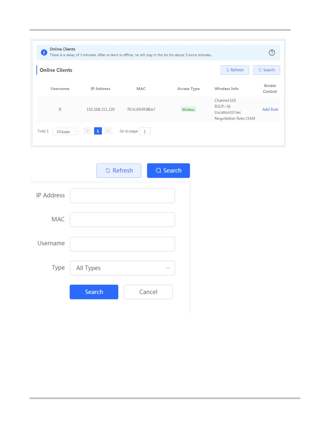Open Add Rule link for client X

pyautogui.click(x=270, y=109)
